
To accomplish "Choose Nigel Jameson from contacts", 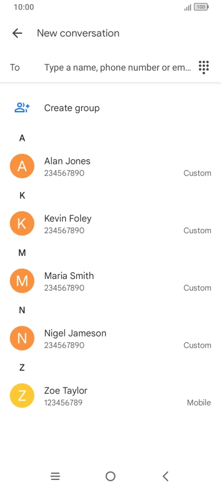I will (110, 338).
